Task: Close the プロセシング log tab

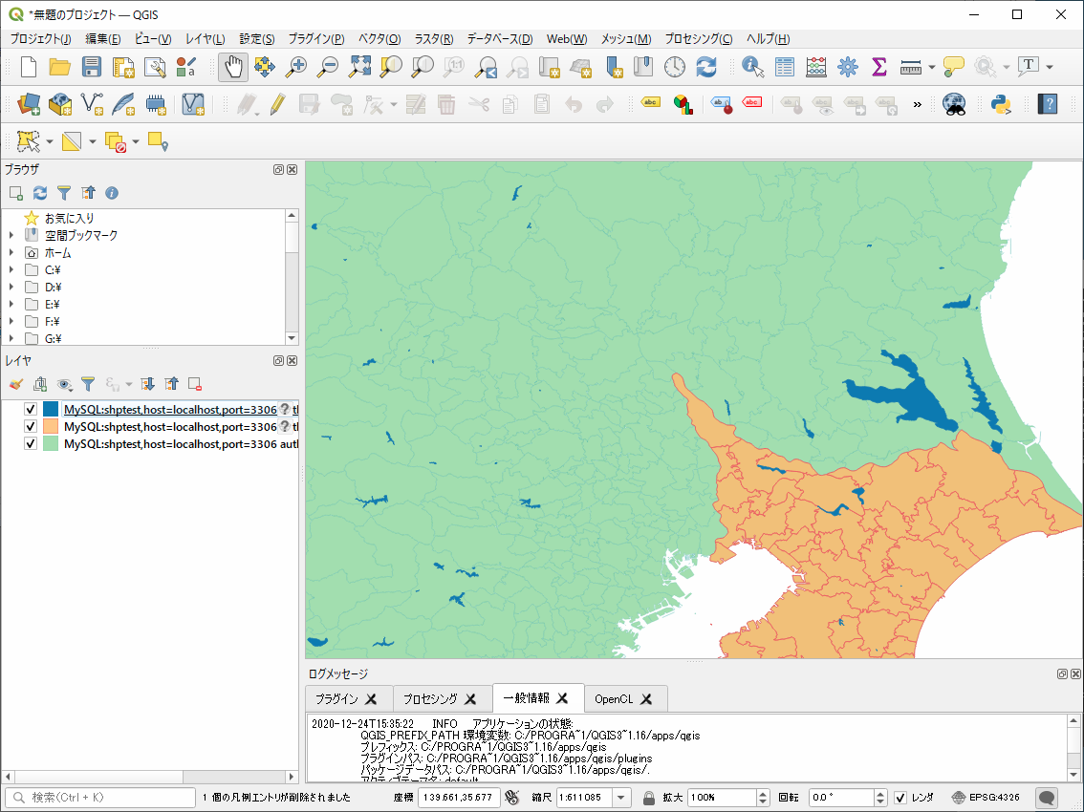Action: tap(471, 698)
